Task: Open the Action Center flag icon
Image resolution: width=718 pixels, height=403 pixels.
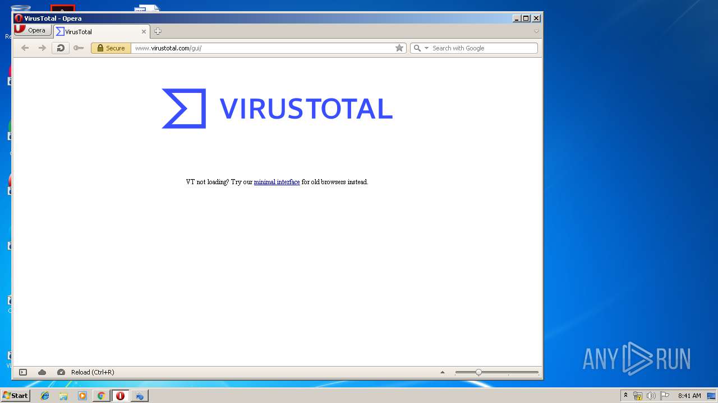Action: click(x=665, y=396)
